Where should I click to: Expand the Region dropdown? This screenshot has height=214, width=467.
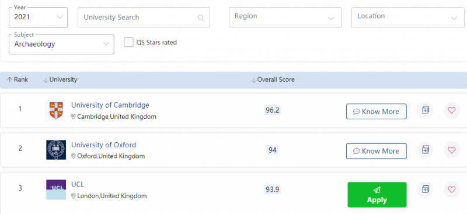(x=285, y=18)
